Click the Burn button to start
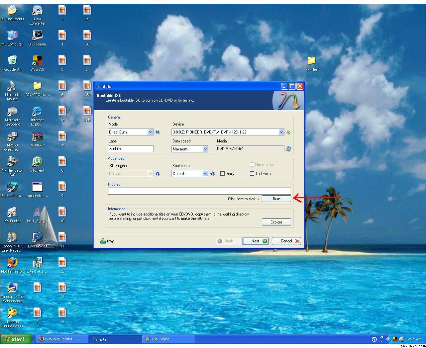The height and width of the screenshot is (348, 426). tap(276, 199)
